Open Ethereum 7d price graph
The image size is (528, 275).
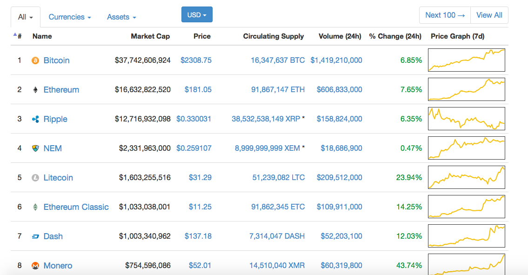click(x=467, y=89)
